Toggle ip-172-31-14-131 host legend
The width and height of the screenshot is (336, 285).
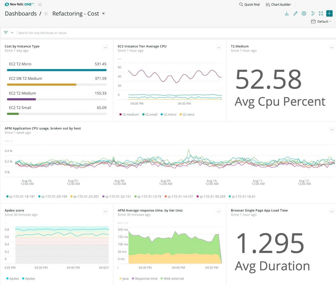(179, 196)
